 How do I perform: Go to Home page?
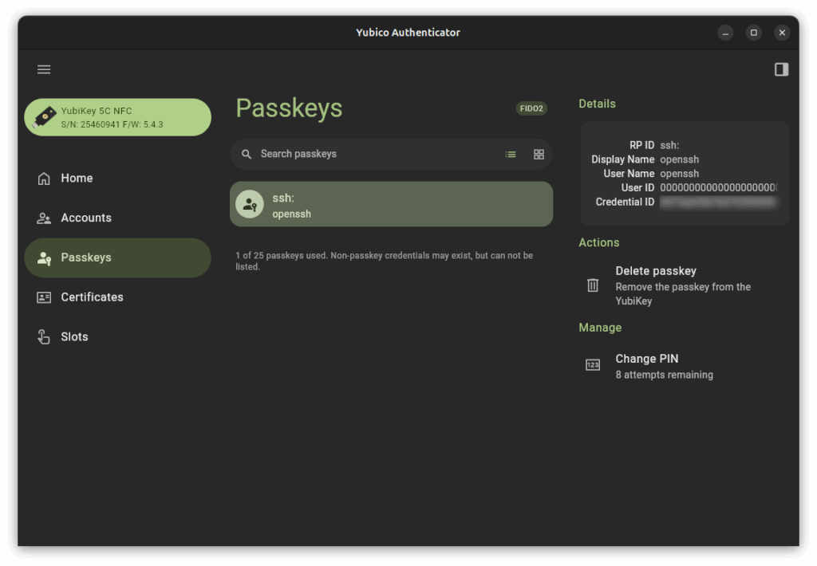pyautogui.click(x=77, y=178)
